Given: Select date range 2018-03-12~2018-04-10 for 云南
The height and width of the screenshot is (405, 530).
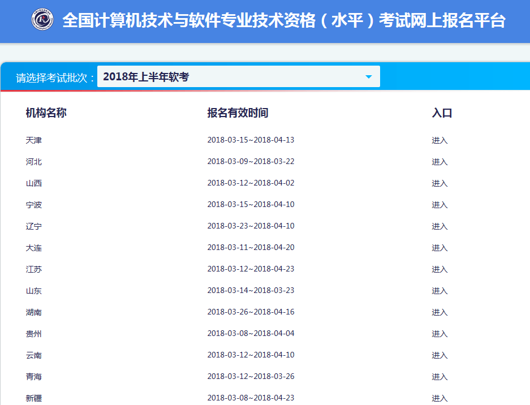Looking at the screenshot, I should point(251,355).
